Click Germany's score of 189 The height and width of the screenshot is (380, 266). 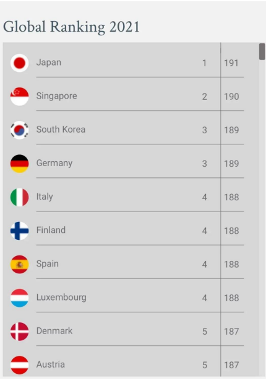coord(231,164)
